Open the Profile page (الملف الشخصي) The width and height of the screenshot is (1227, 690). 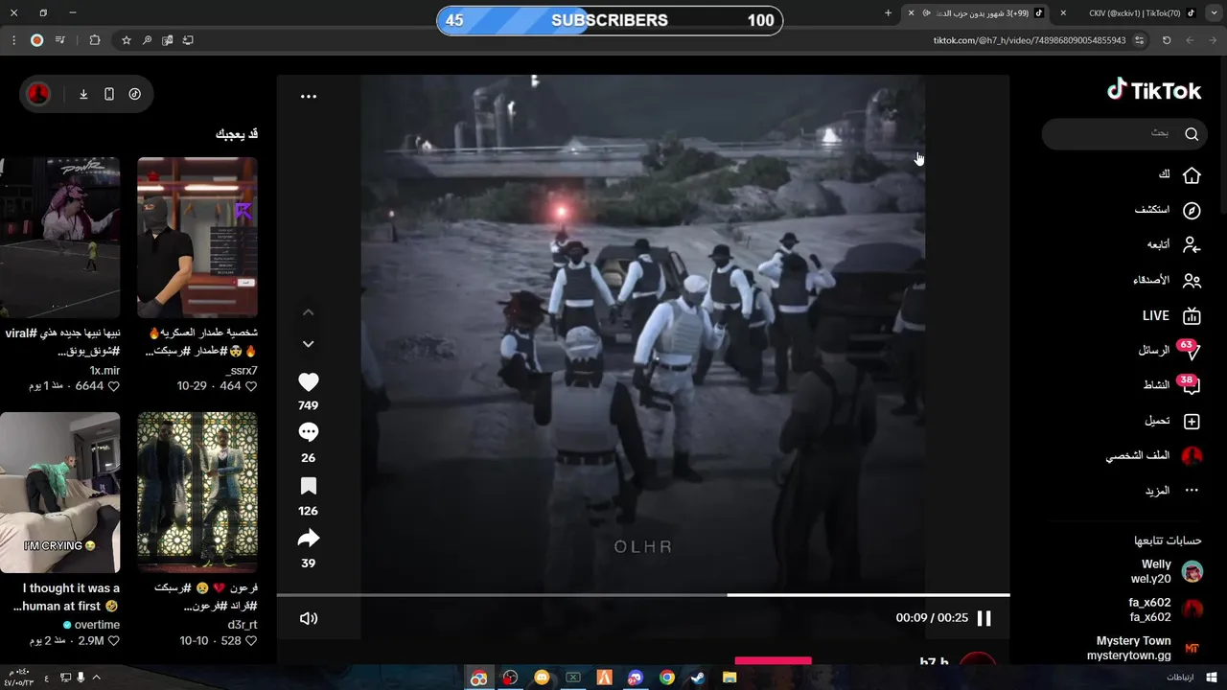pyautogui.click(x=1153, y=456)
